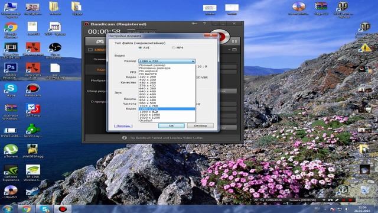The height and width of the screenshot is (213, 378).
Task: Open the Windows Start button
Action: pyautogui.click(x=8, y=209)
